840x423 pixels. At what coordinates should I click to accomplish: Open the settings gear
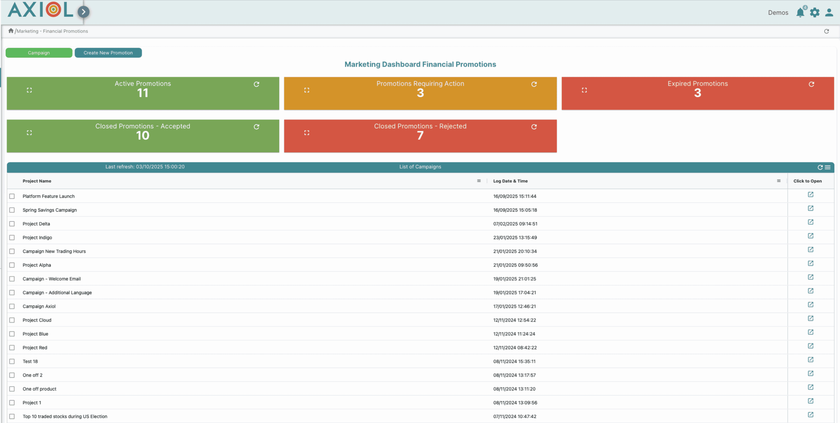(x=815, y=13)
